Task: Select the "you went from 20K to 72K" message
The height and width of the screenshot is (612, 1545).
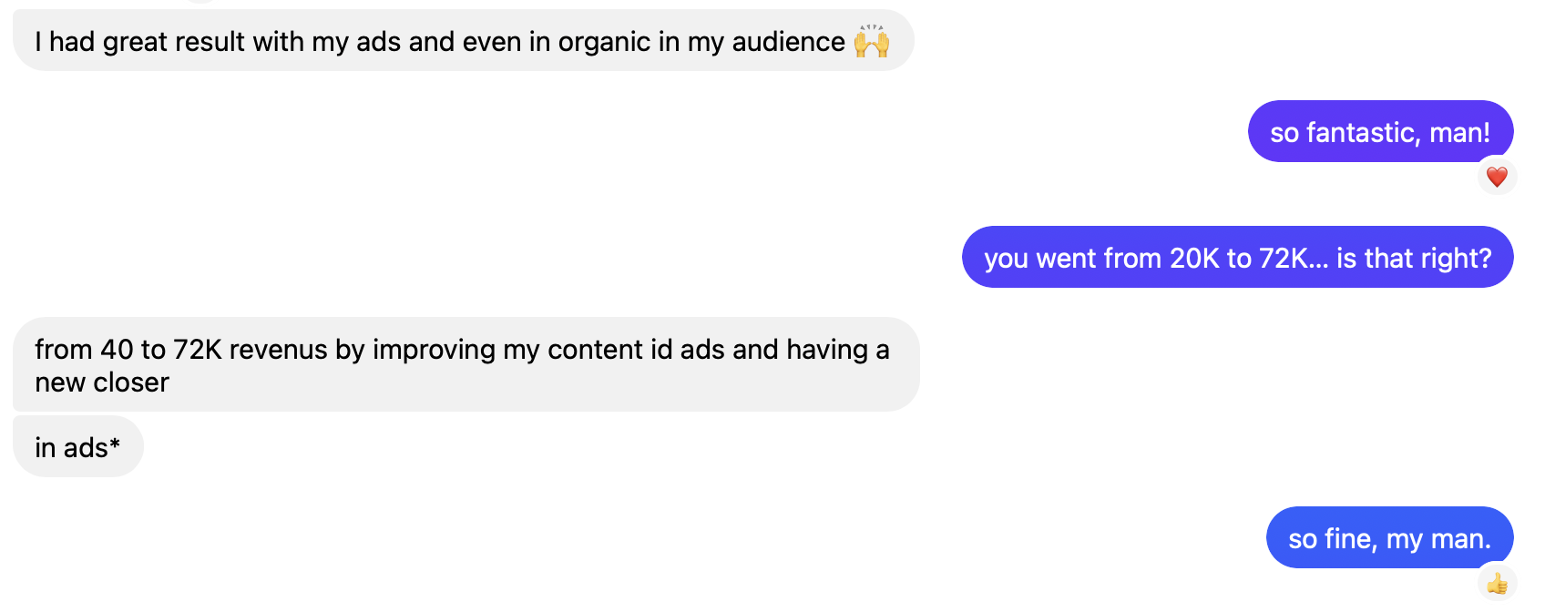Action: (1237, 258)
